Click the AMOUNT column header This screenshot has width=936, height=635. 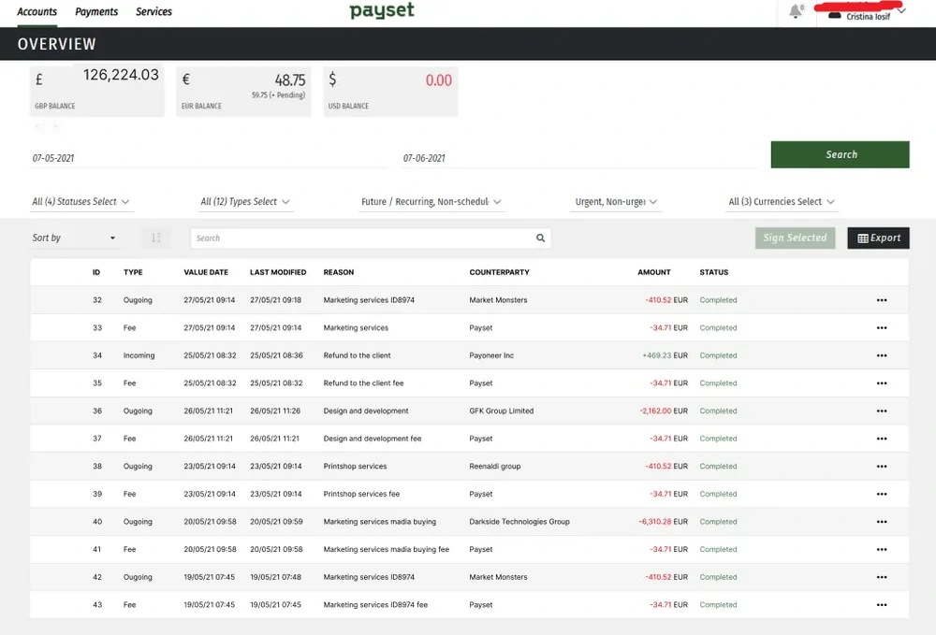(653, 272)
